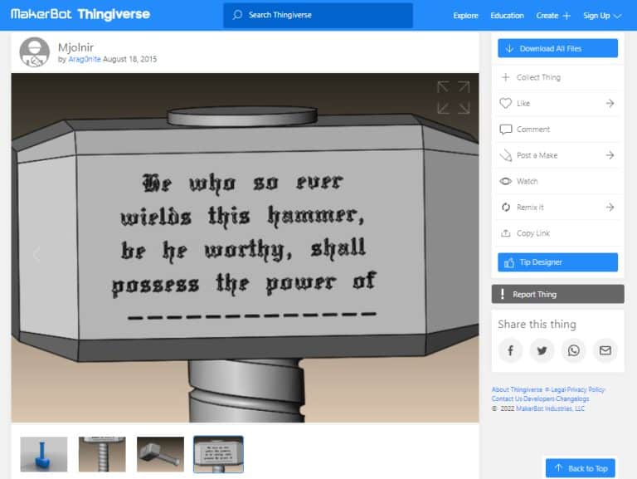Click the exclamation icon on Report Thing
This screenshot has width=637, height=479.
502,294
